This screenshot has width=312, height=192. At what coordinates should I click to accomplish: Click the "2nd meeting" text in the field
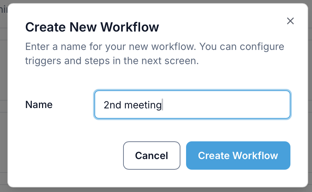point(132,105)
